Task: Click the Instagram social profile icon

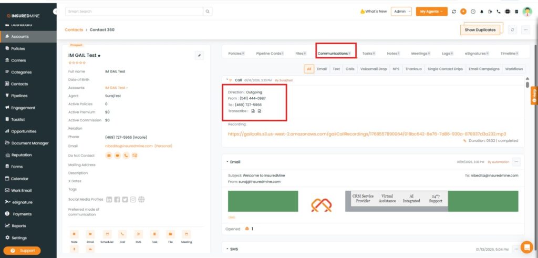Action: (x=133, y=199)
